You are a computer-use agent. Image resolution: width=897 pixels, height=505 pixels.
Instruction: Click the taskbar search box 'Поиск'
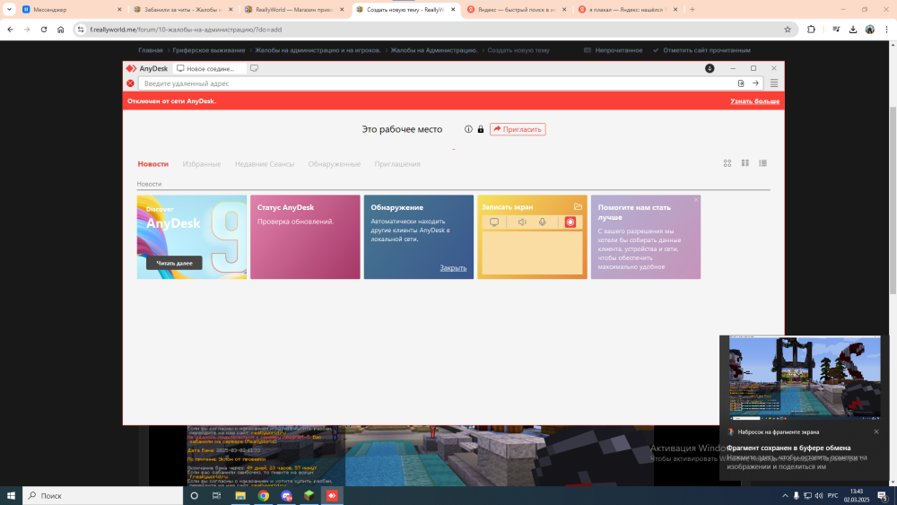(103, 495)
